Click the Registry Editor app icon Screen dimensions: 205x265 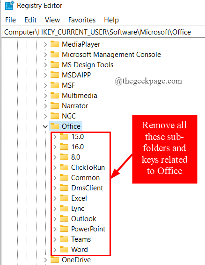pos(9,6)
